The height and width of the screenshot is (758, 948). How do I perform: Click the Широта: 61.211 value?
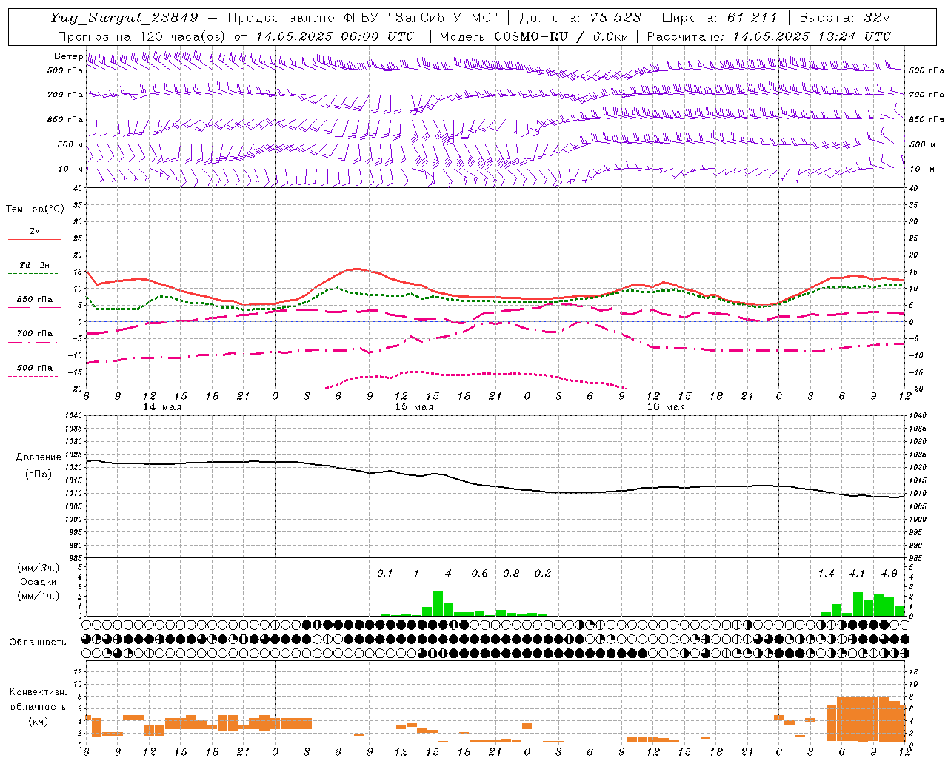(720, 18)
